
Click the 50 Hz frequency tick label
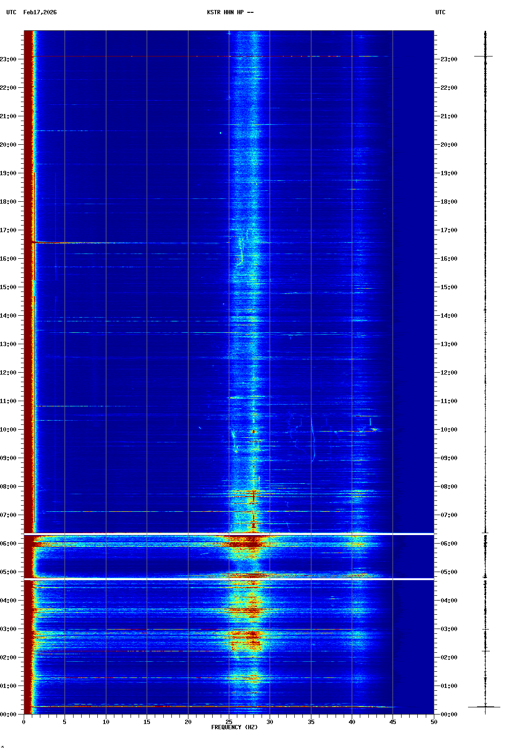pos(434,722)
